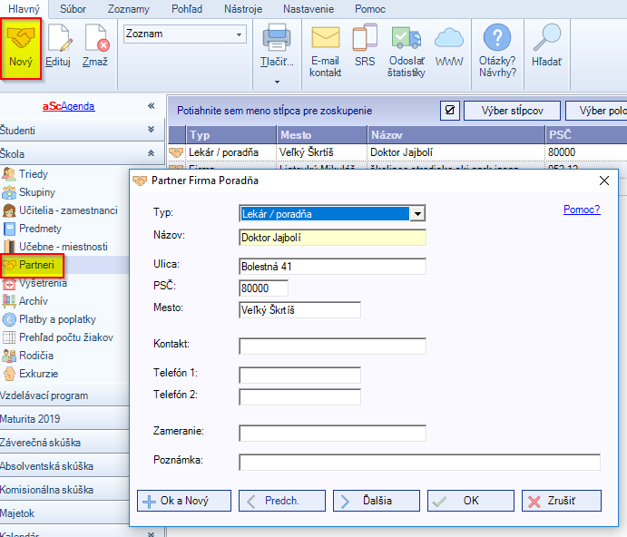Close the Partner Firma Poradňa dialog
Viewport: 627px width, 537px height.
coord(604,181)
